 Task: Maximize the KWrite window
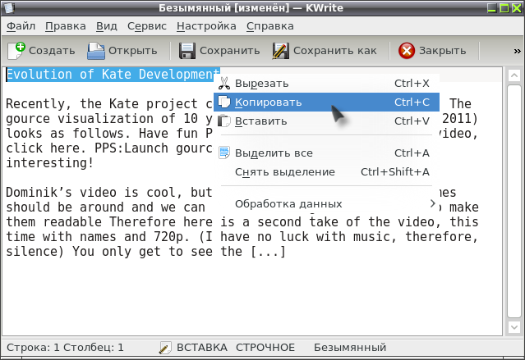[x=504, y=7]
